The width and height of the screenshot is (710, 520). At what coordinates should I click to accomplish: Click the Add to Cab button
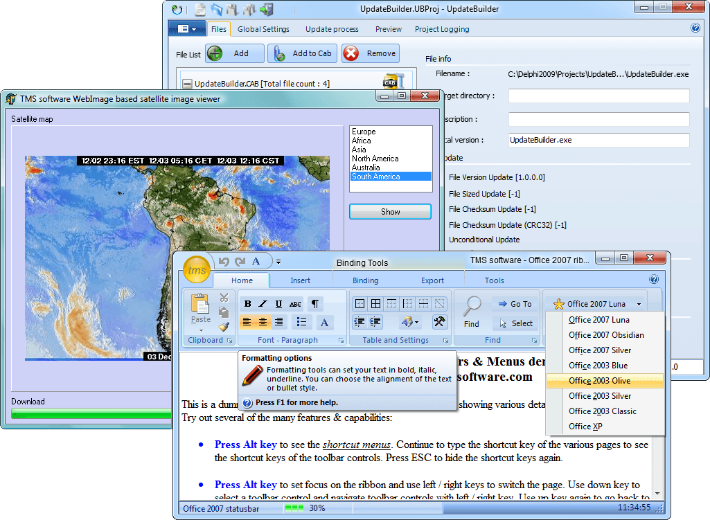pyautogui.click(x=303, y=53)
